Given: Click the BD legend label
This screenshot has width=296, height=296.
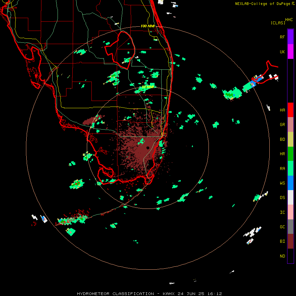Looking at the screenshot, I should tap(282, 139).
